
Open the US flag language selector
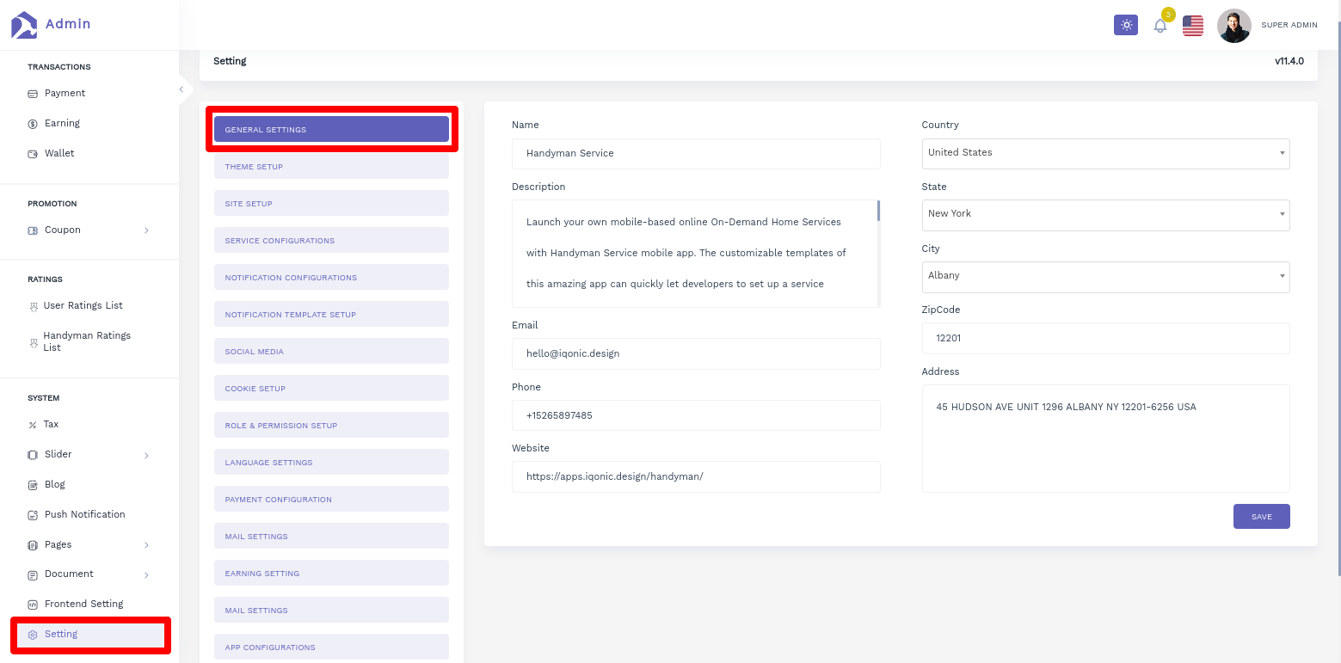pos(1193,26)
